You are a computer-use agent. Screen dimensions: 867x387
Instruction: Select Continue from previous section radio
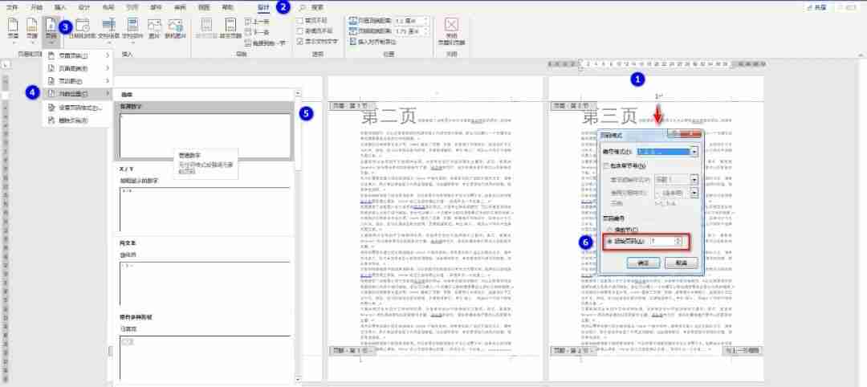pos(610,229)
